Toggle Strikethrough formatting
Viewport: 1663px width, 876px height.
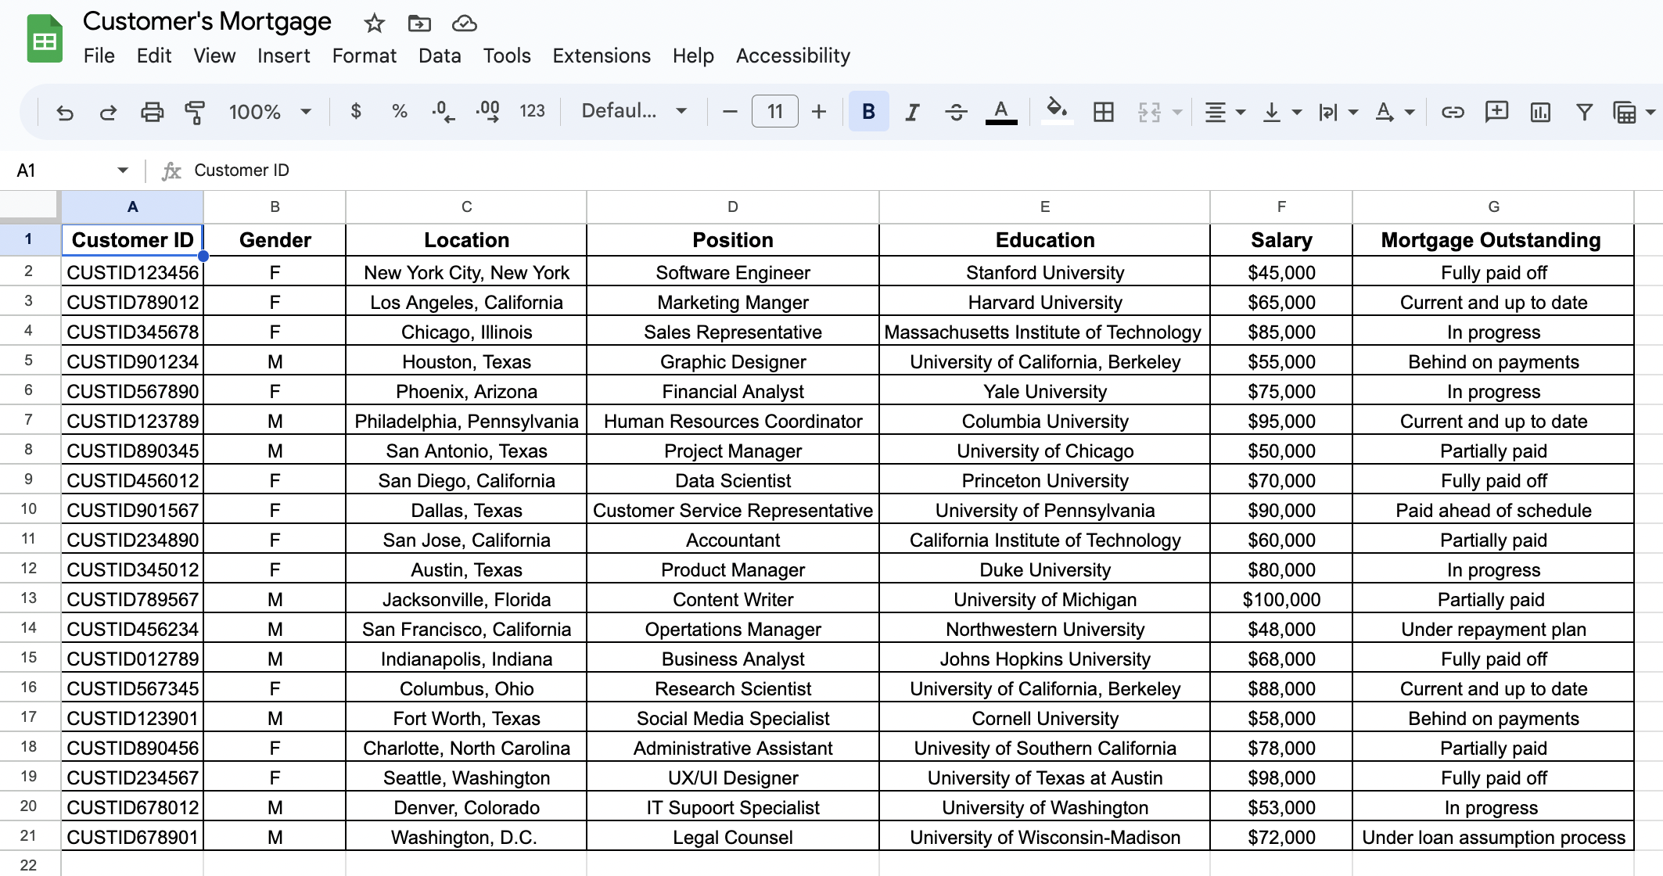[955, 112]
